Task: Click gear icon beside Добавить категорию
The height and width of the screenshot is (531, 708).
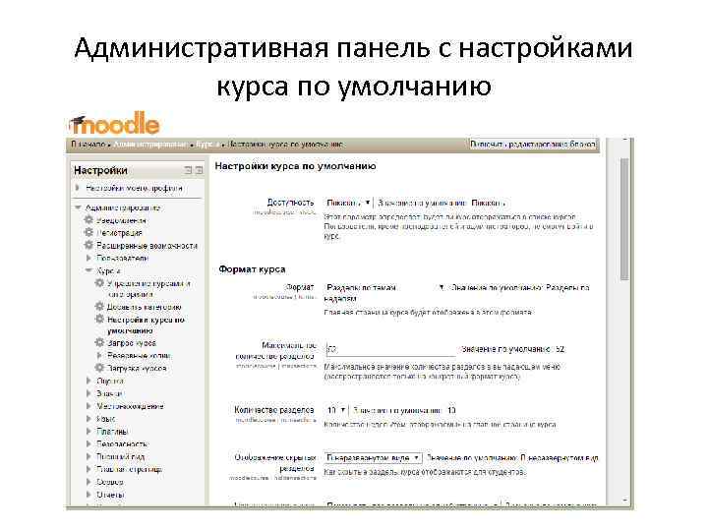Action: pos(99,307)
